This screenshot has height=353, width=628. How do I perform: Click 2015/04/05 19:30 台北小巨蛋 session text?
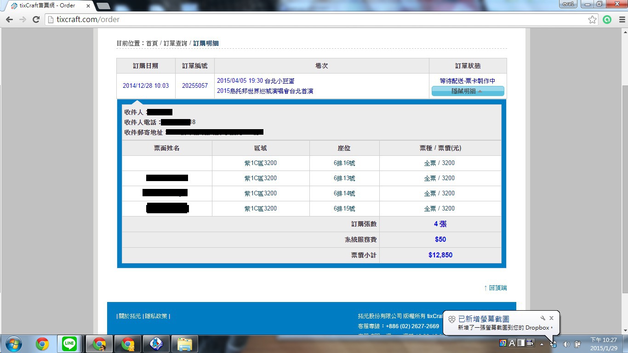256,81
